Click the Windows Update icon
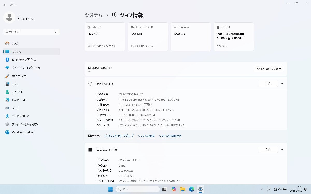Screen dimensions: 311x194 [7, 132]
